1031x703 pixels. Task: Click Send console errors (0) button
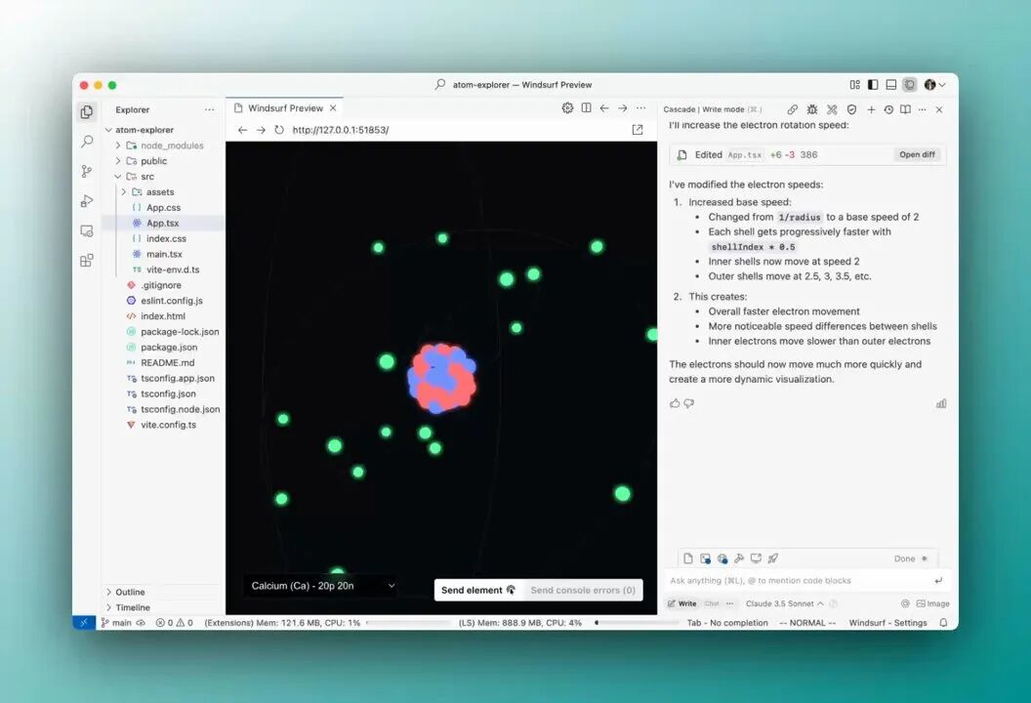click(583, 590)
